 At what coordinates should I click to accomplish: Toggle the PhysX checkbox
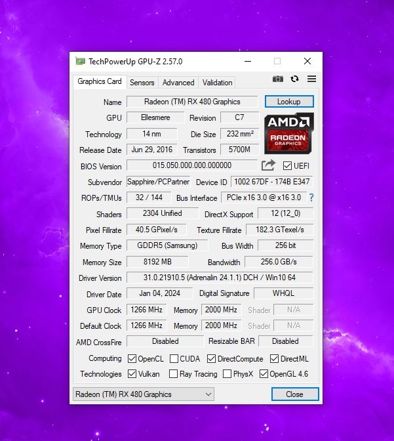[227, 374]
